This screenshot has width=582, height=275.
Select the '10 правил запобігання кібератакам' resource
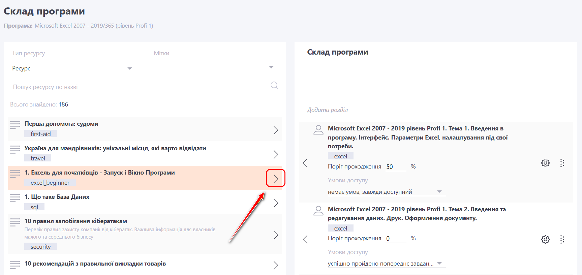pyautogui.click(x=76, y=221)
